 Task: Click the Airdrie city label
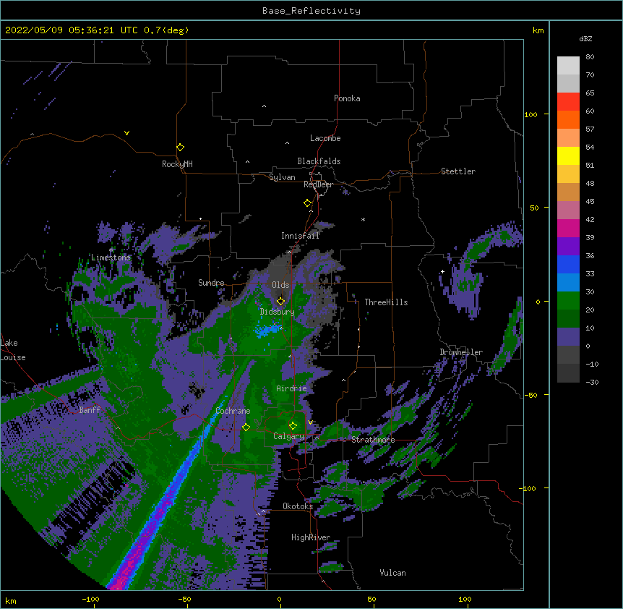pyautogui.click(x=292, y=388)
